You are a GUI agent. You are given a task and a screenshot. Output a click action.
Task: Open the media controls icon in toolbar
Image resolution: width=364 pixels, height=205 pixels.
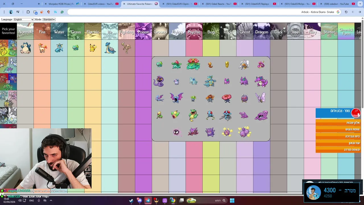[x=18, y=12]
